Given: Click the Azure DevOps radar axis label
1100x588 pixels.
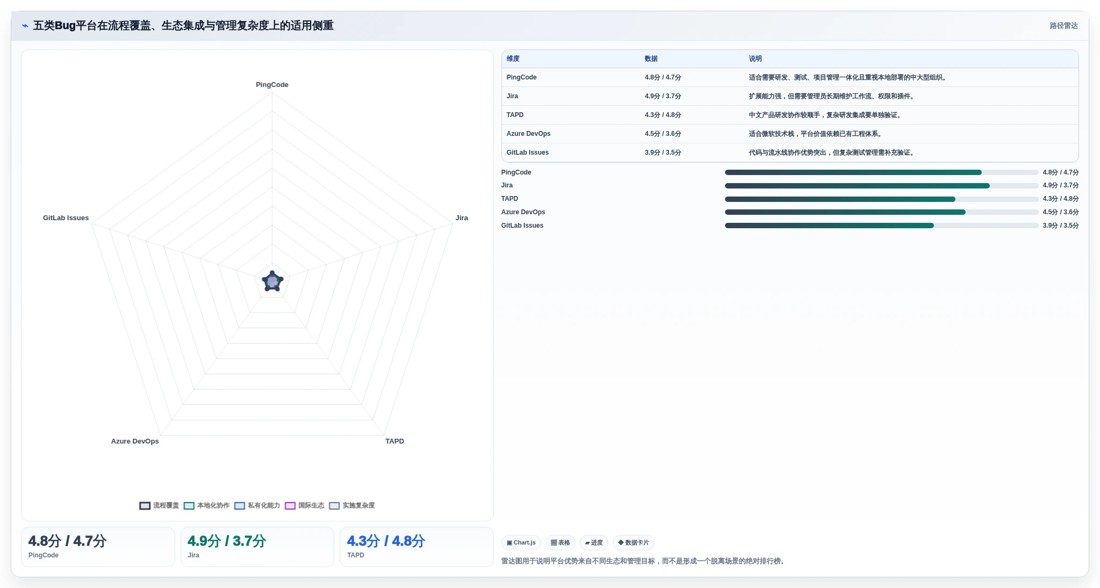Looking at the screenshot, I should [135, 441].
